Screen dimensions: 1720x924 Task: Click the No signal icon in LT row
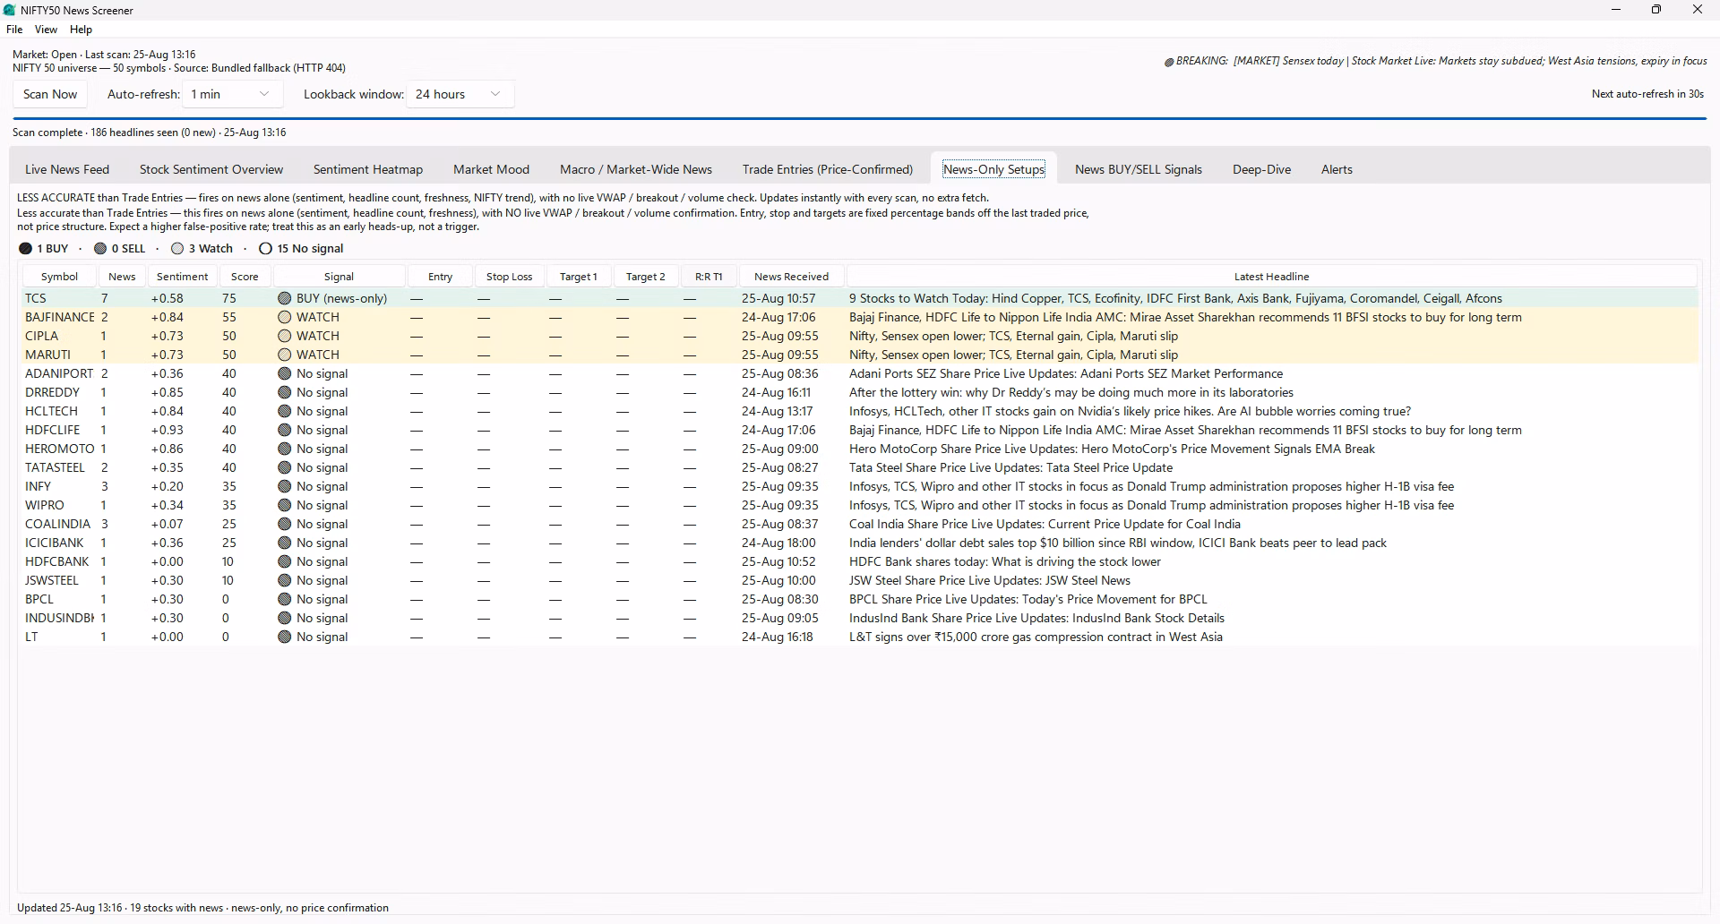click(x=285, y=637)
